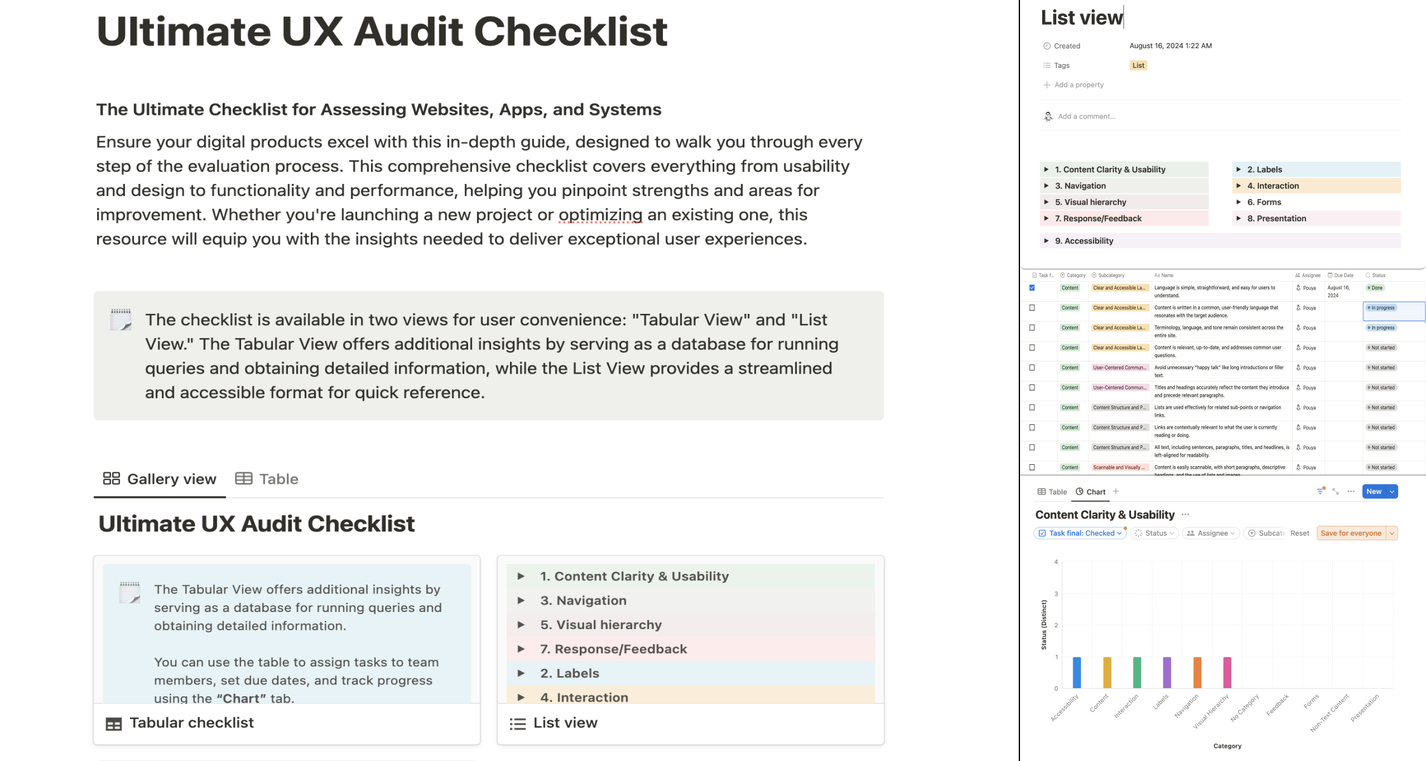Click the Add a comment field
Viewport: 1426px width, 761px height.
pos(1087,117)
